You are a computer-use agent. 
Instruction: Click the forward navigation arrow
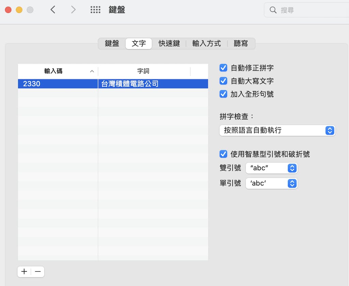73,10
